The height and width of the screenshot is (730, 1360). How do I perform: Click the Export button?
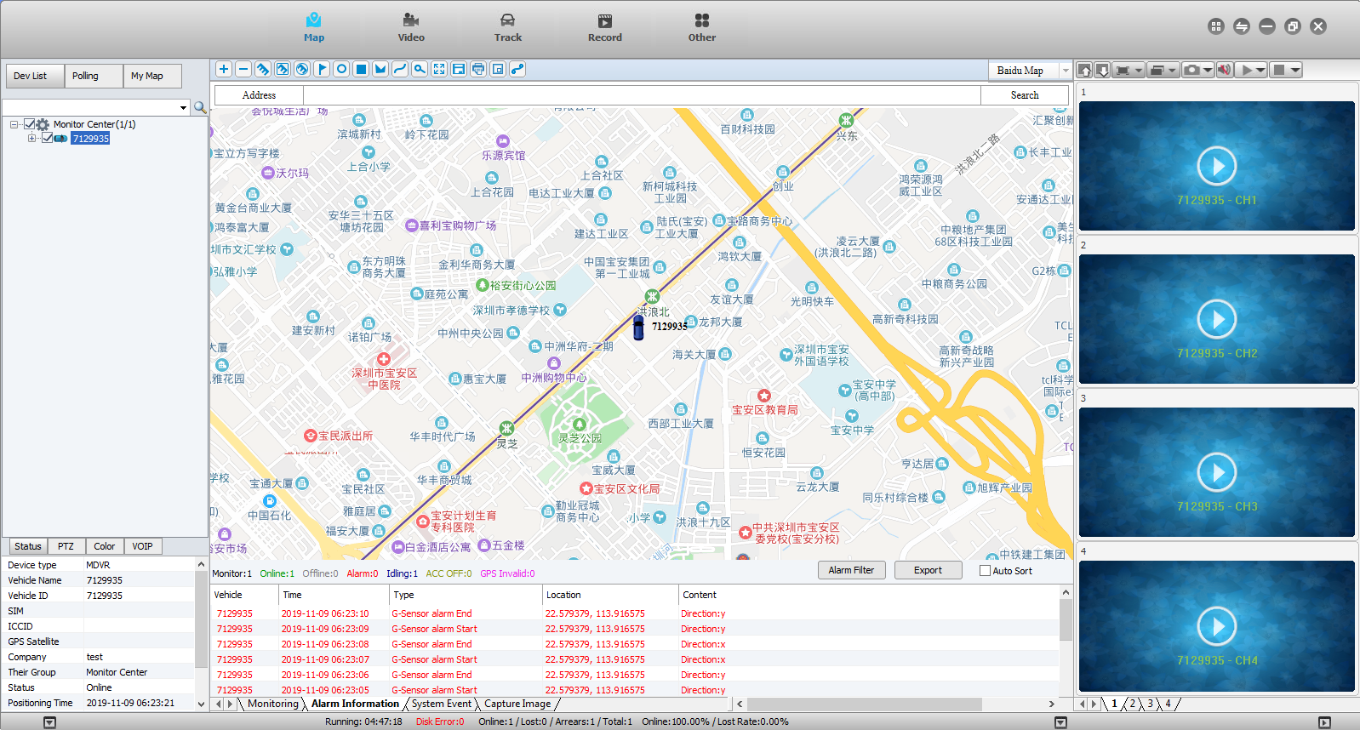[928, 570]
